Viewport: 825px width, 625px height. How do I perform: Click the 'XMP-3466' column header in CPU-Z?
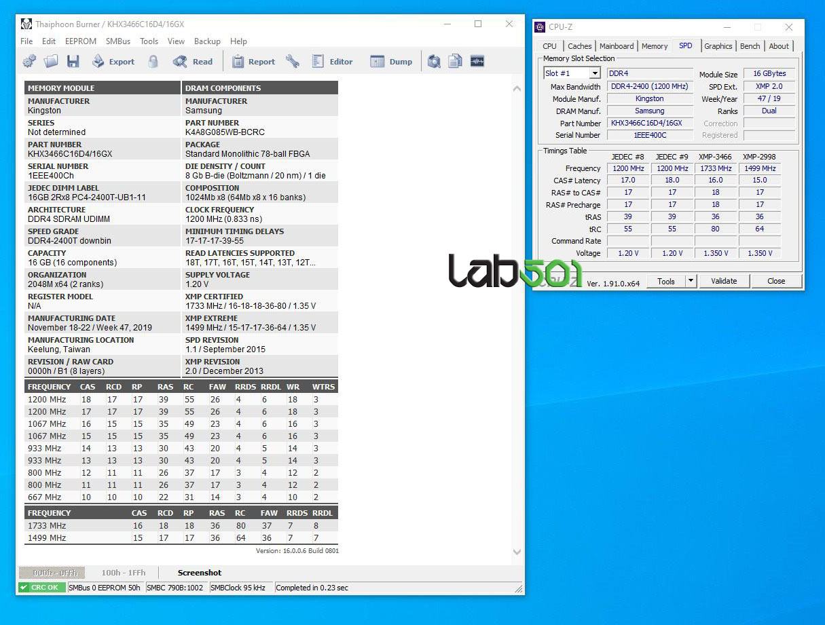[715, 157]
